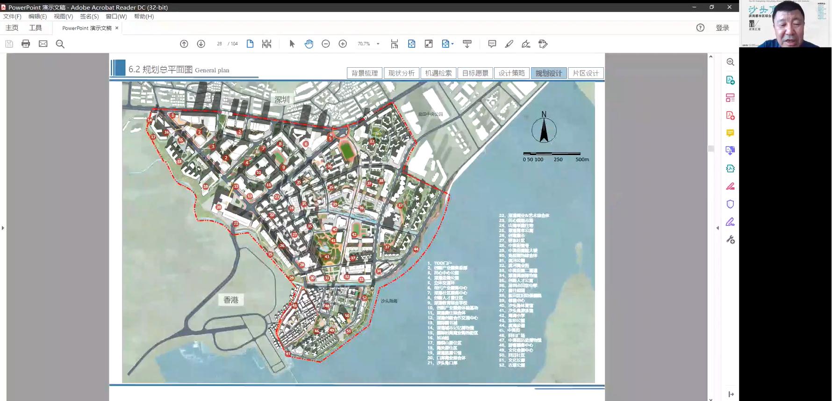Click the print icon in toolbar
This screenshot has width=832, height=401.
coord(26,44)
